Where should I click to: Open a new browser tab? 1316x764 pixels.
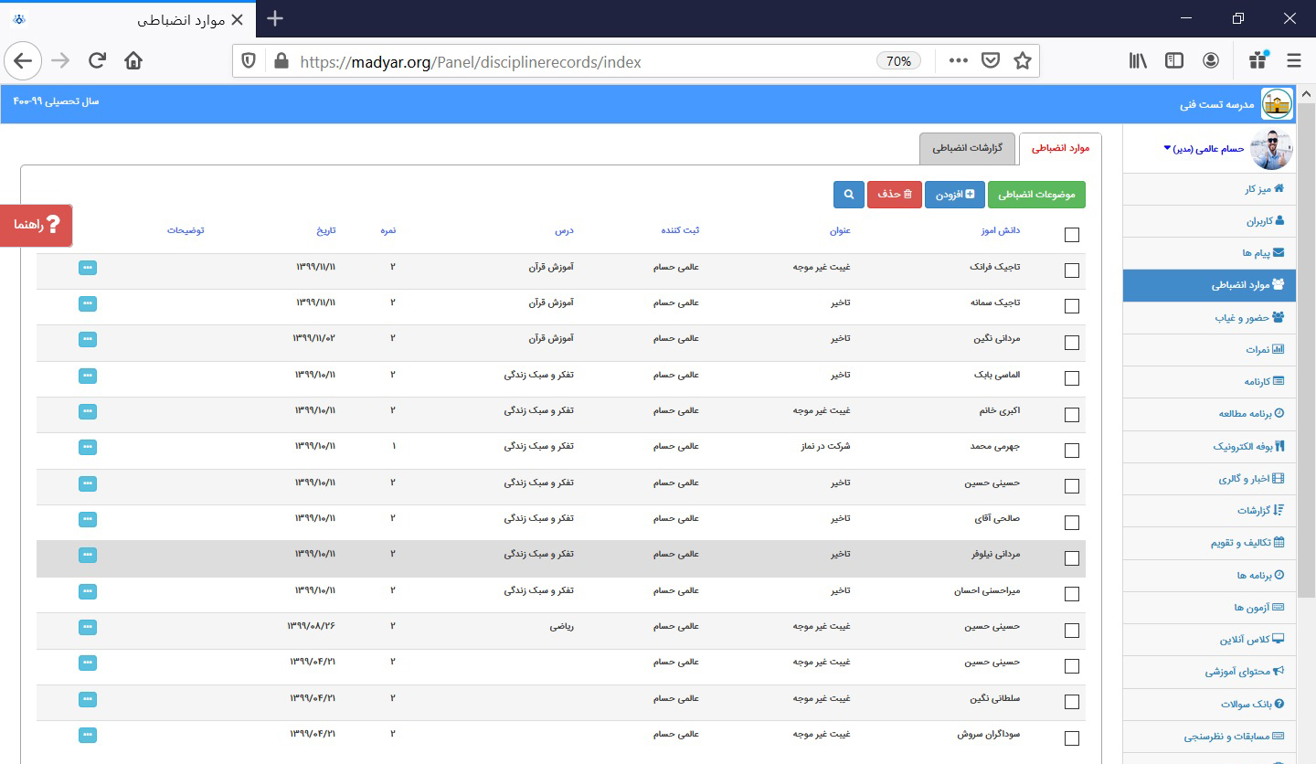(x=275, y=19)
